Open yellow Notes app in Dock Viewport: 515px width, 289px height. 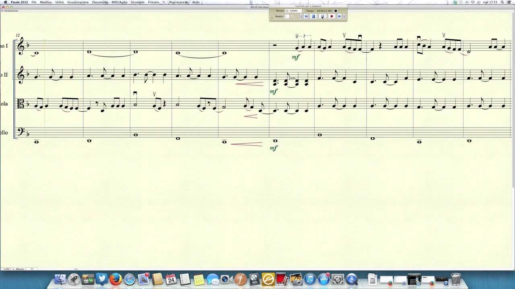coord(199,279)
